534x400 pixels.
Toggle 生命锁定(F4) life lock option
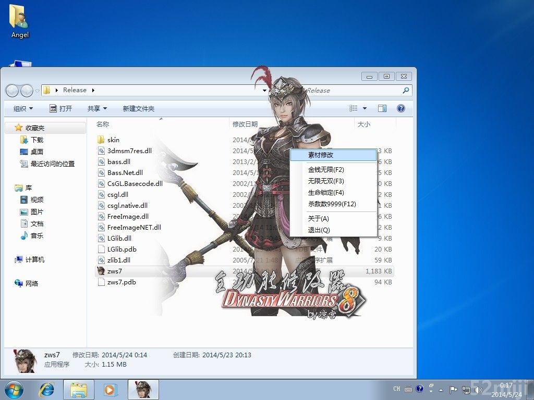coord(326,193)
